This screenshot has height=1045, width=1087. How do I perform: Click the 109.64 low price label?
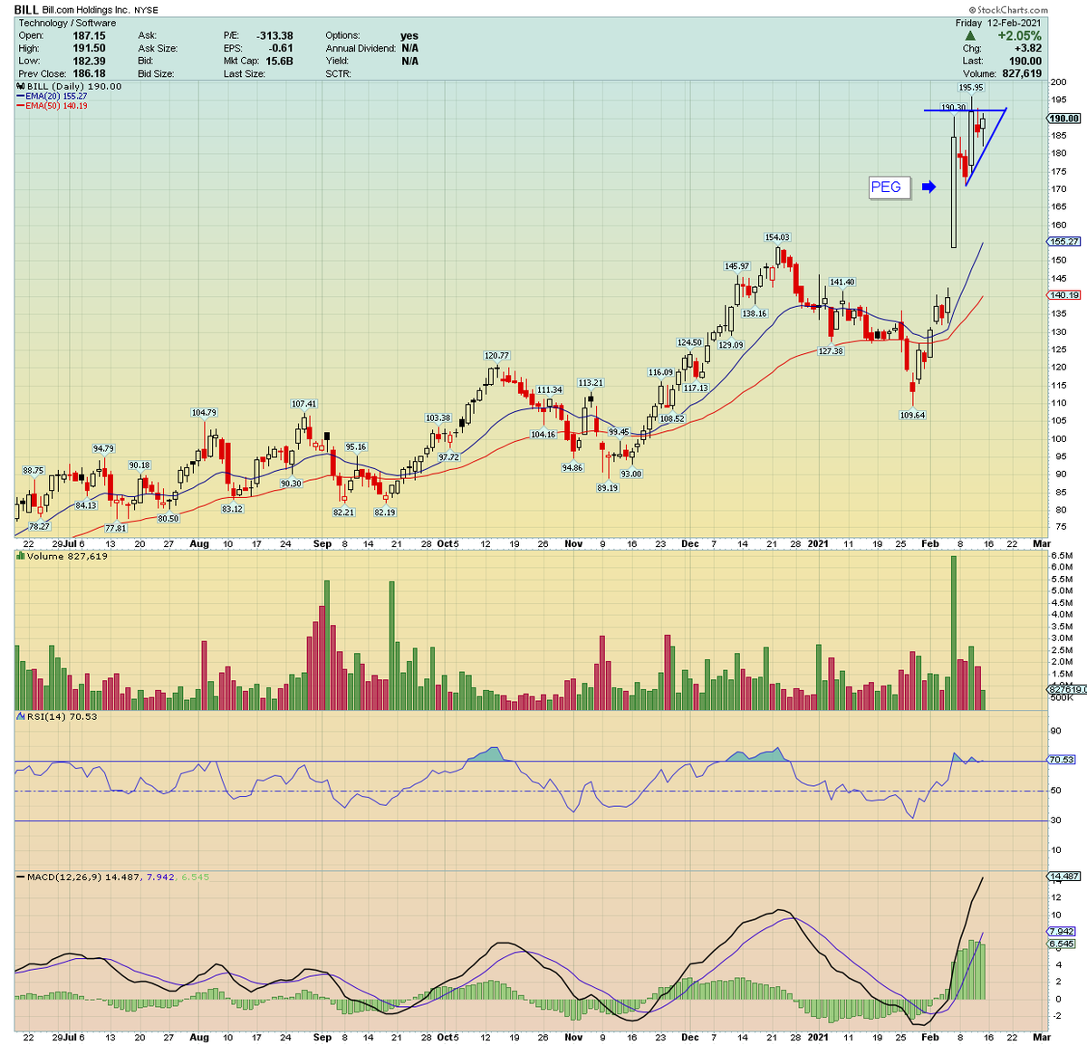pos(912,415)
